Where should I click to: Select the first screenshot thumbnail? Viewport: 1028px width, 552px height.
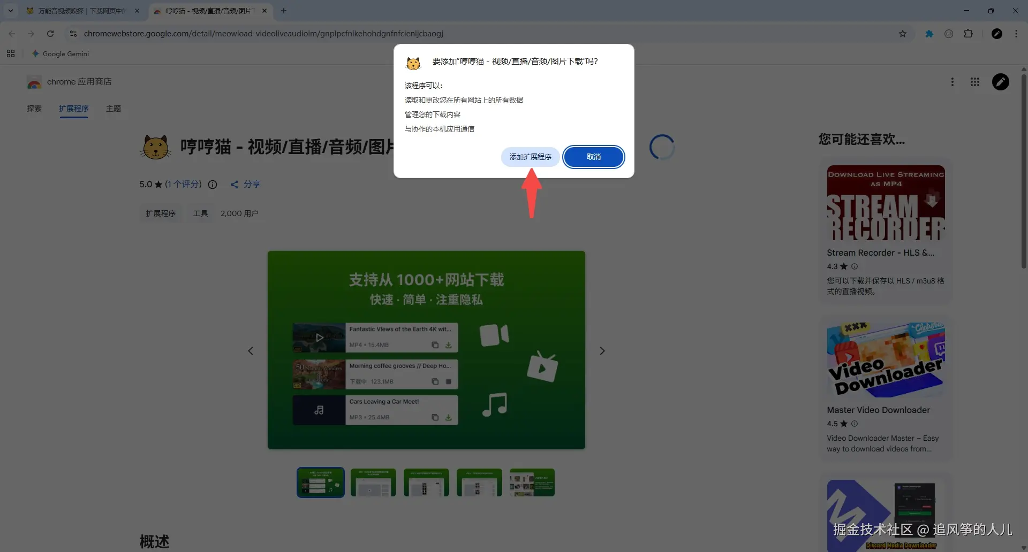tap(321, 482)
